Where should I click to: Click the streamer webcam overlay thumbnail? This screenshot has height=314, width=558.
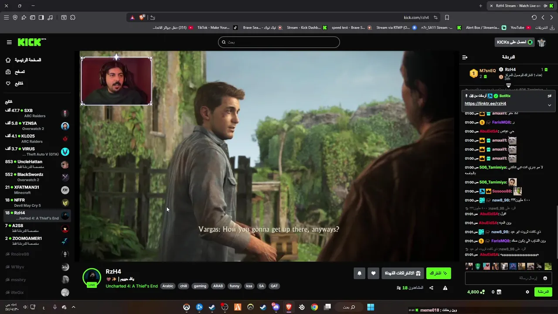pyautogui.click(x=116, y=81)
